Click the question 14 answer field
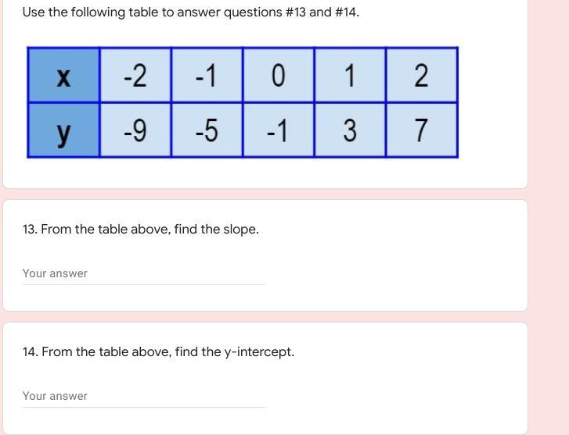This screenshot has height=435, width=569. [143, 396]
